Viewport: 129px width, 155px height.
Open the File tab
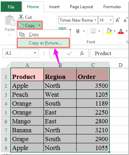coord(11,7)
